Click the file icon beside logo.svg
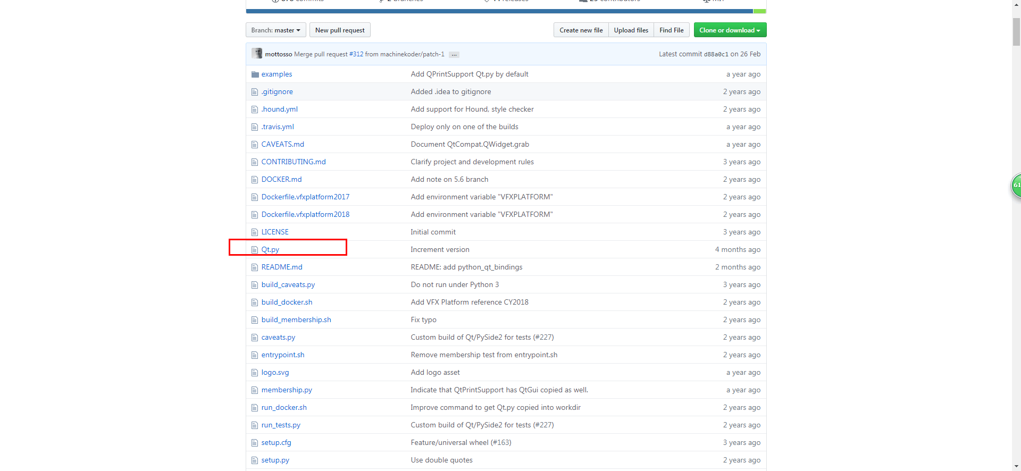This screenshot has height=471, width=1021. pyautogui.click(x=254, y=373)
